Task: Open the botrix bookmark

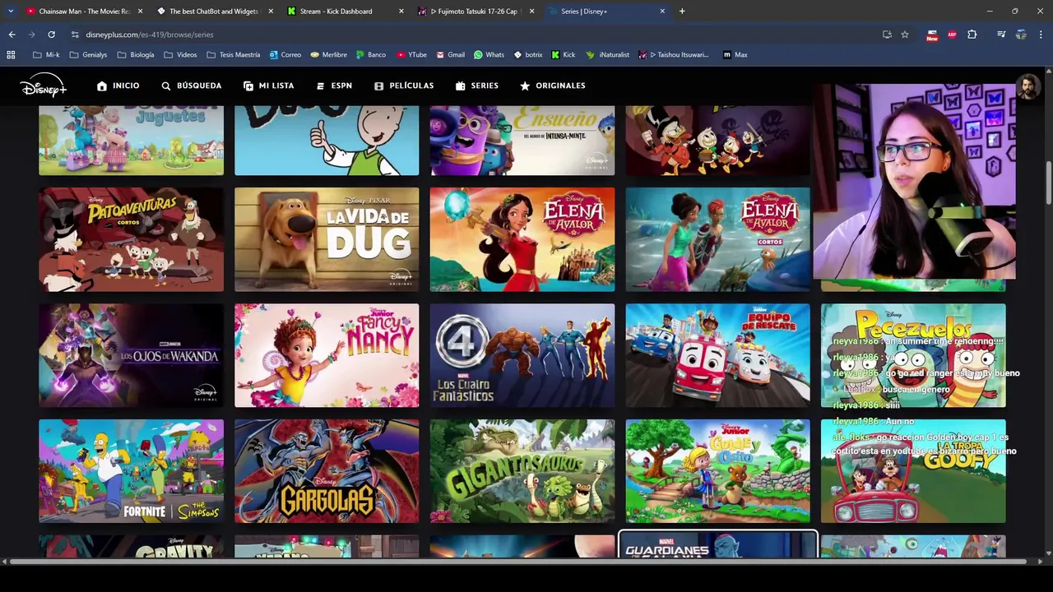Action: click(528, 54)
